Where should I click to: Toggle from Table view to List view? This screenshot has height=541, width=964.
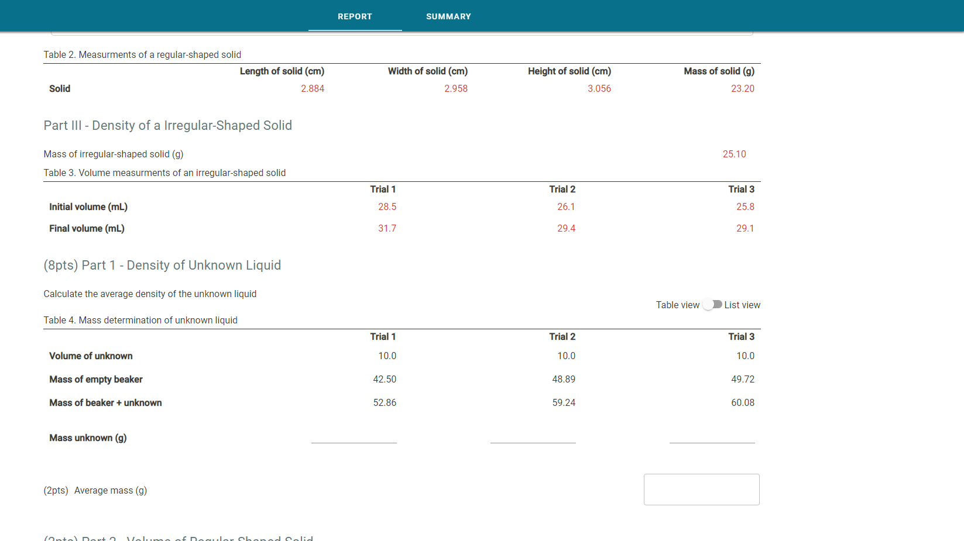(712, 304)
